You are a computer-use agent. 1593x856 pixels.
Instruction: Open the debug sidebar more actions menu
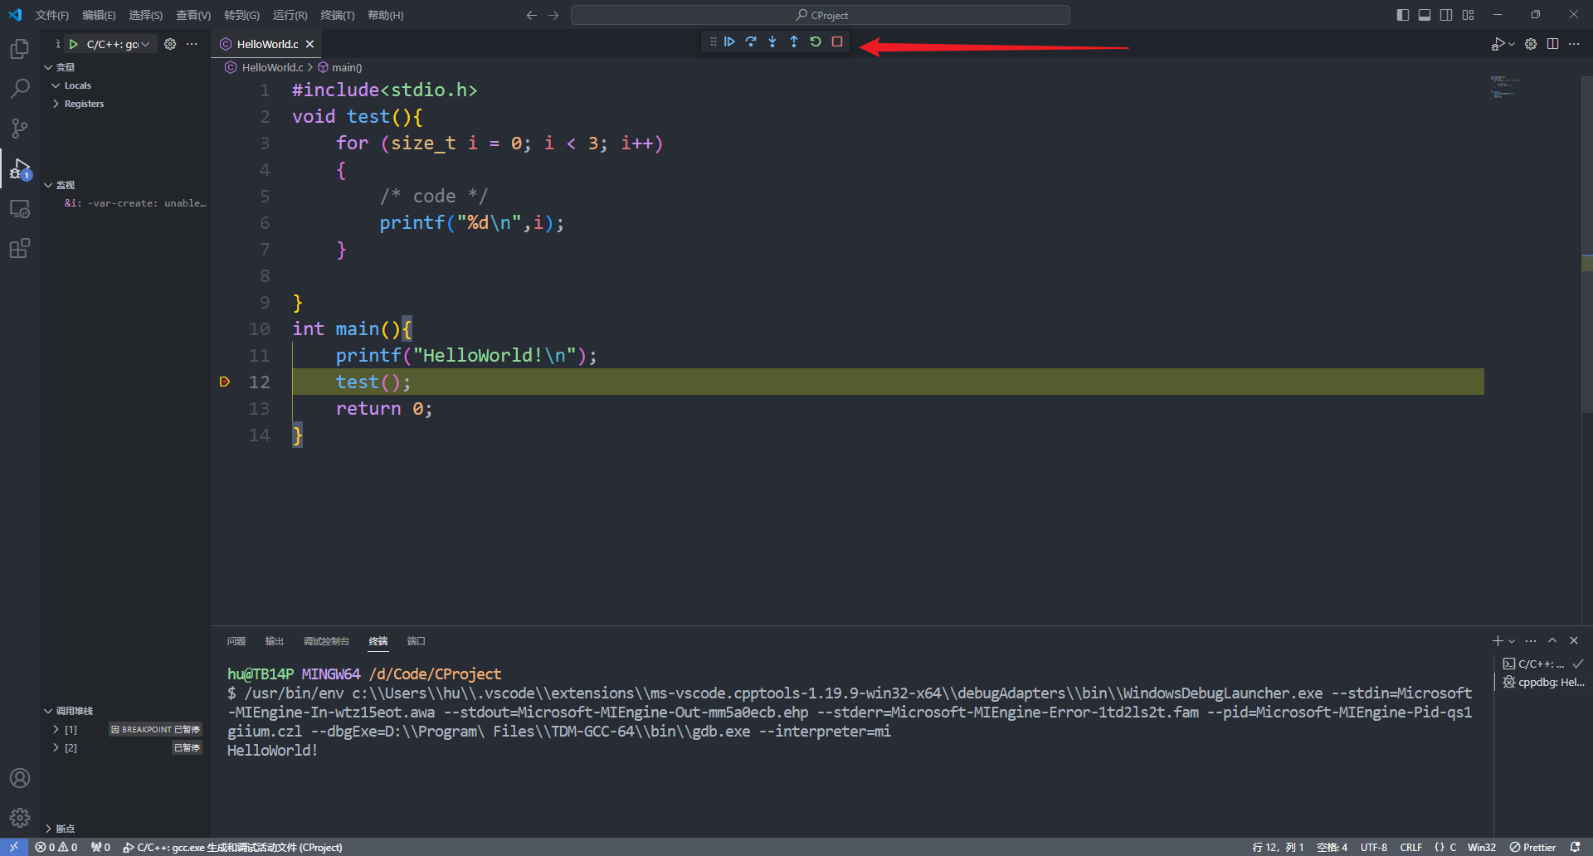coord(192,44)
